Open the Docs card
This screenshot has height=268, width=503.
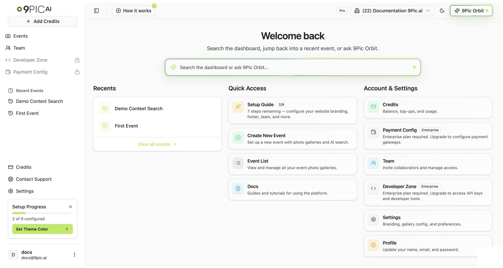[x=293, y=189]
